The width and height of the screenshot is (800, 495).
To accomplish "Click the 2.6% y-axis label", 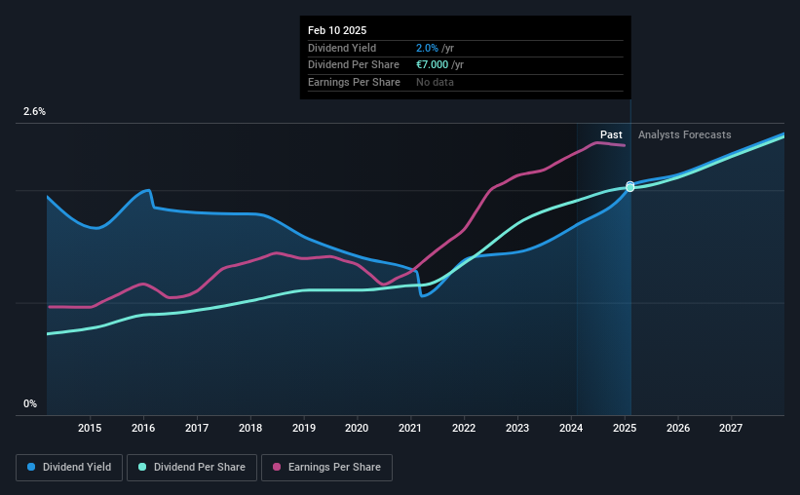I will (x=34, y=111).
